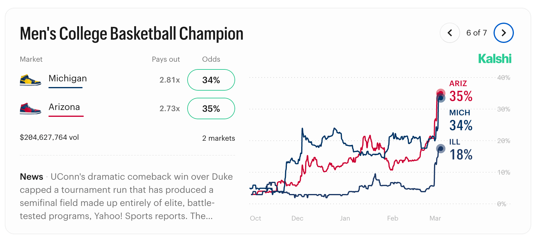Read the truncated UConn news blurb

tap(126, 196)
